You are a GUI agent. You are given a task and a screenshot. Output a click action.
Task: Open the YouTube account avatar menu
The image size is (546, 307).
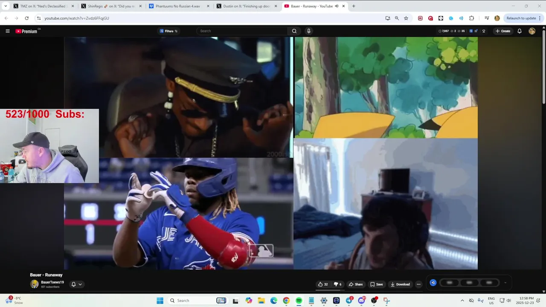[532, 31]
